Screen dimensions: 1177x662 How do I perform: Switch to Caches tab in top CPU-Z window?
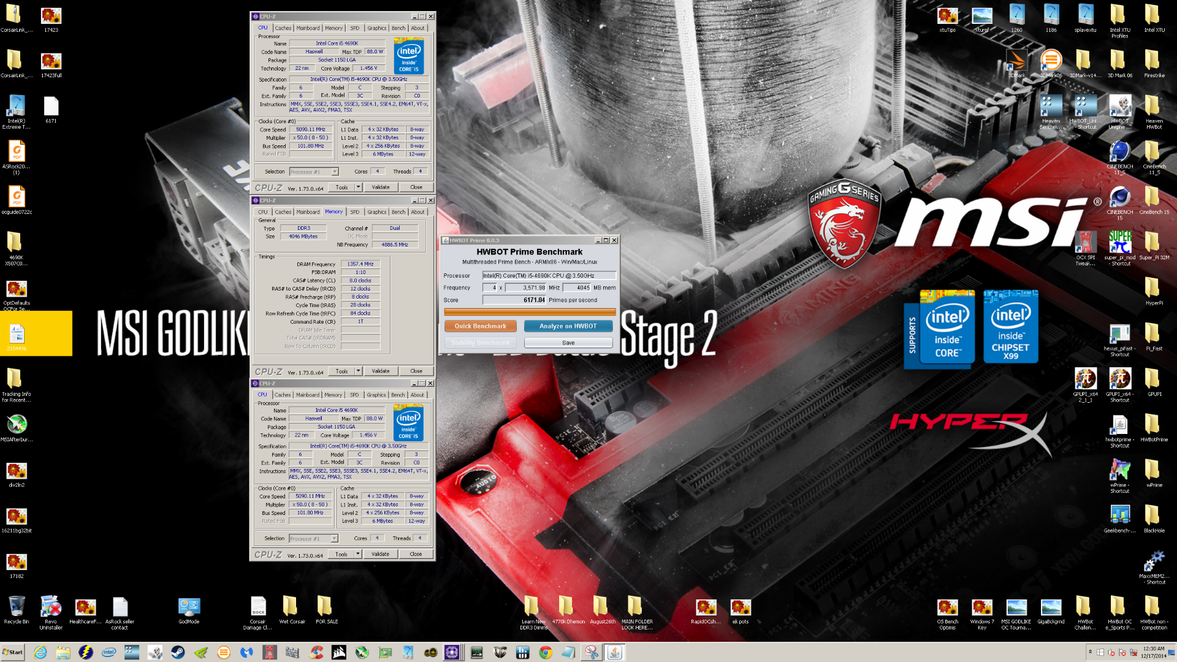(283, 28)
